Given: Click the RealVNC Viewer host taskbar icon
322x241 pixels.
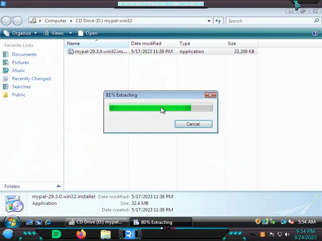Looking at the screenshot, I should (130, 234).
